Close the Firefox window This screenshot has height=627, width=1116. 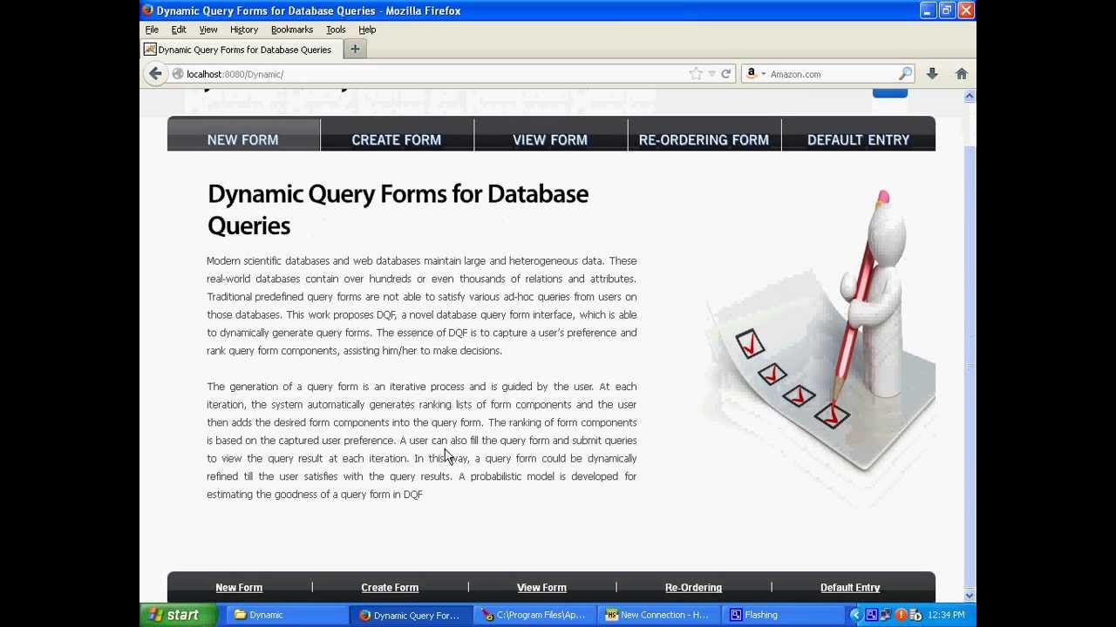click(x=966, y=10)
